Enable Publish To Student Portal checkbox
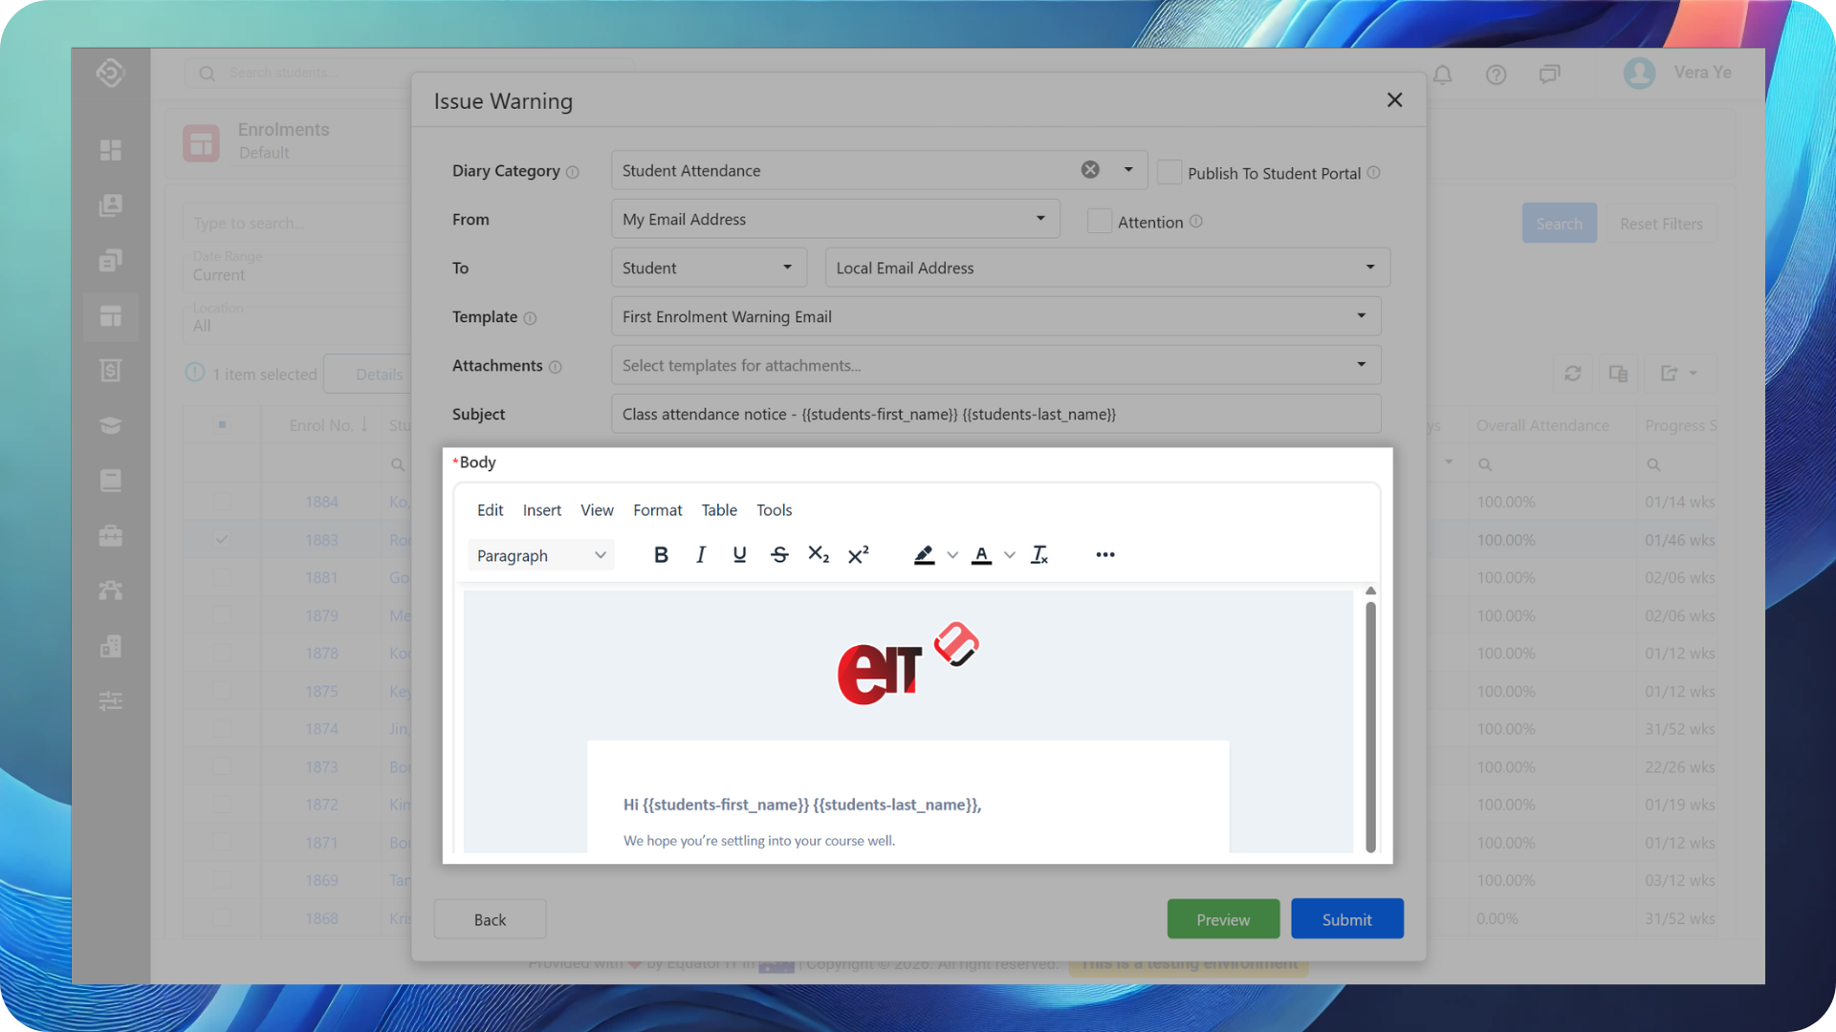The image size is (1836, 1032). pos(1169,173)
